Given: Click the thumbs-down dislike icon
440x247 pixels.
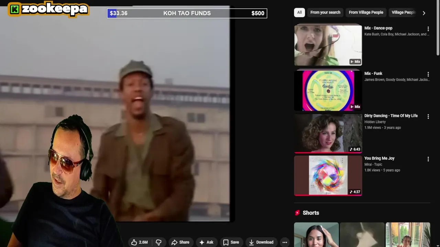Looking at the screenshot, I should (158, 242).
